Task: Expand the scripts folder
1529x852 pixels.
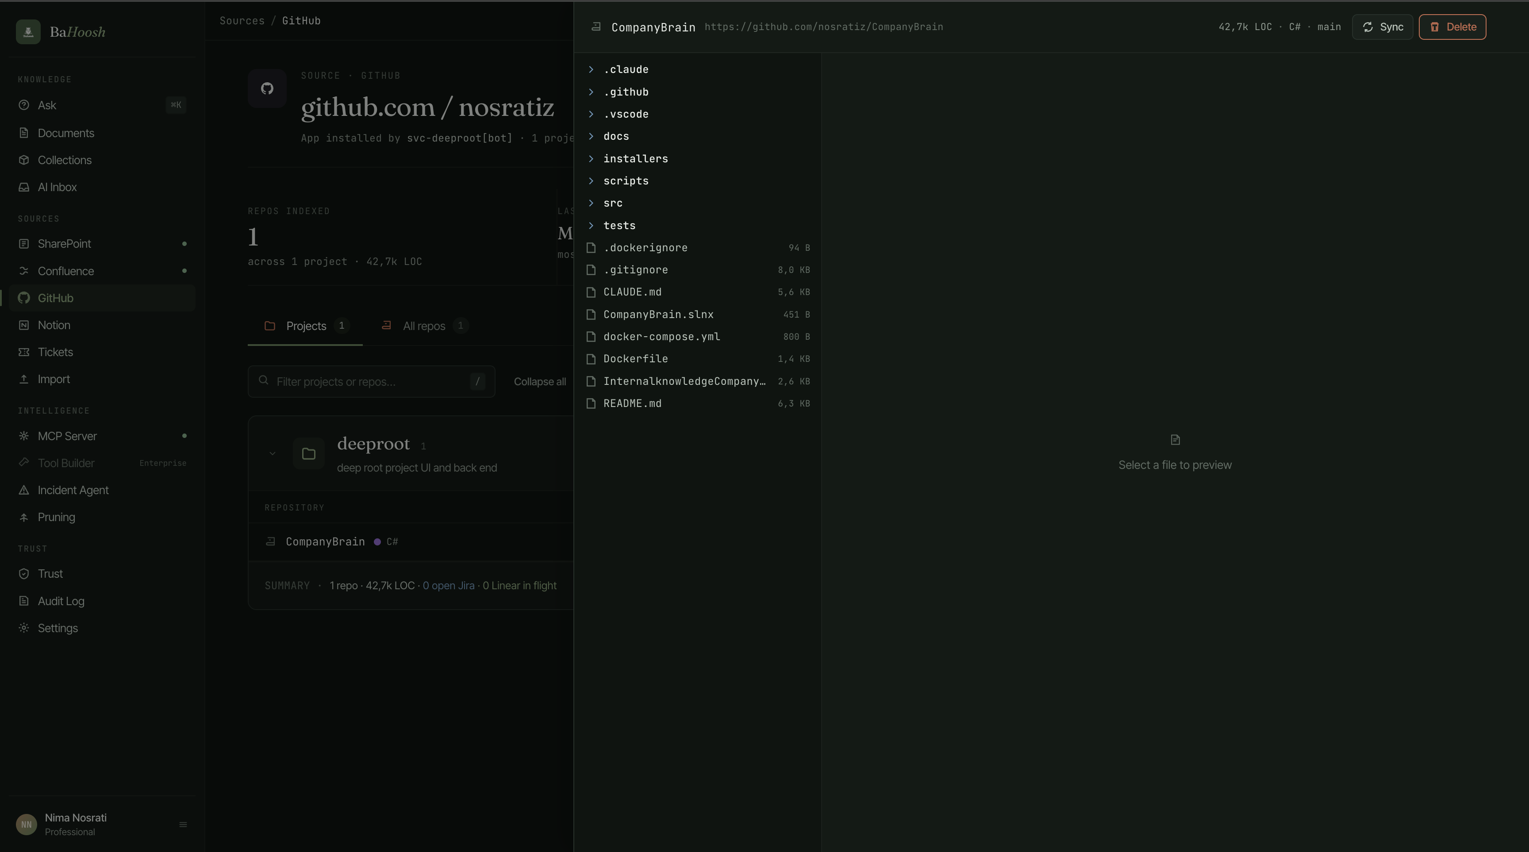Action: tap(697, 181)
